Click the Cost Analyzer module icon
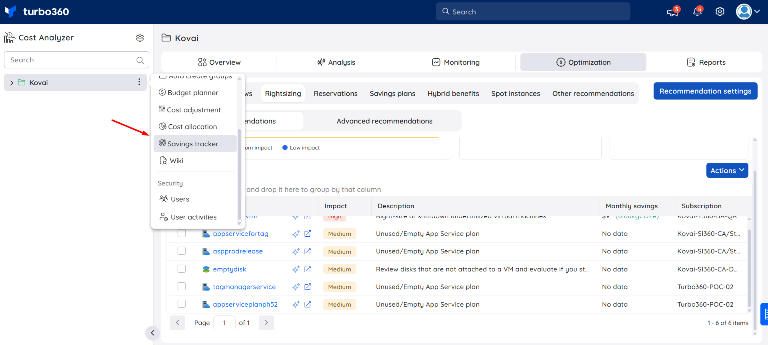Screen dimensions: 768x345 (x=10, y=38)
